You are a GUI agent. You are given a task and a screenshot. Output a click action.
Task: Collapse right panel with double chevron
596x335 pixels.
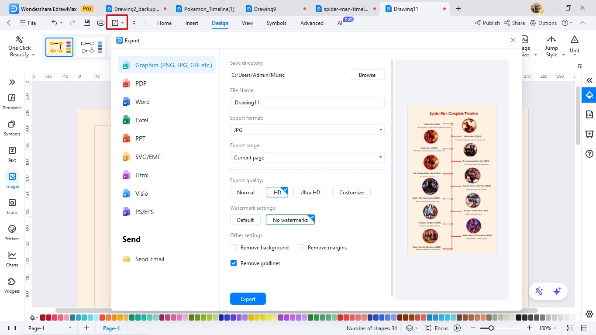[x=589, y=80]
